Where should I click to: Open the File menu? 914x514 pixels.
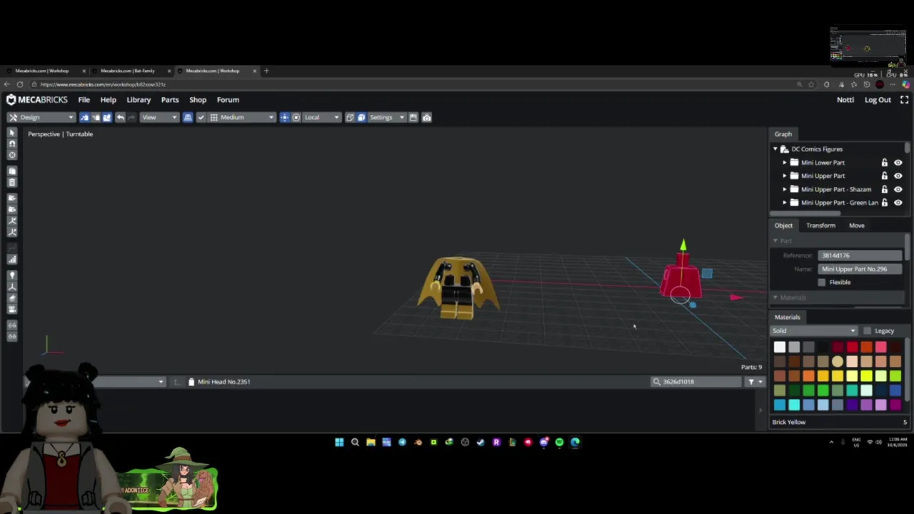pos(84,100)
